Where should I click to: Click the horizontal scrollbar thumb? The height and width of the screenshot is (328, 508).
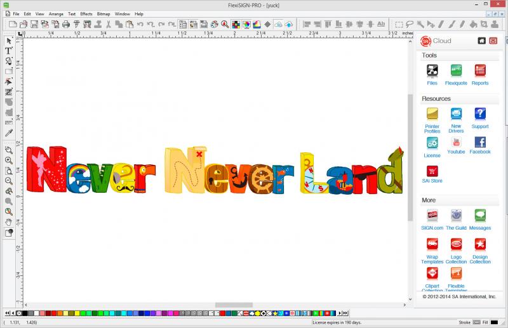(x=234, y=305)
